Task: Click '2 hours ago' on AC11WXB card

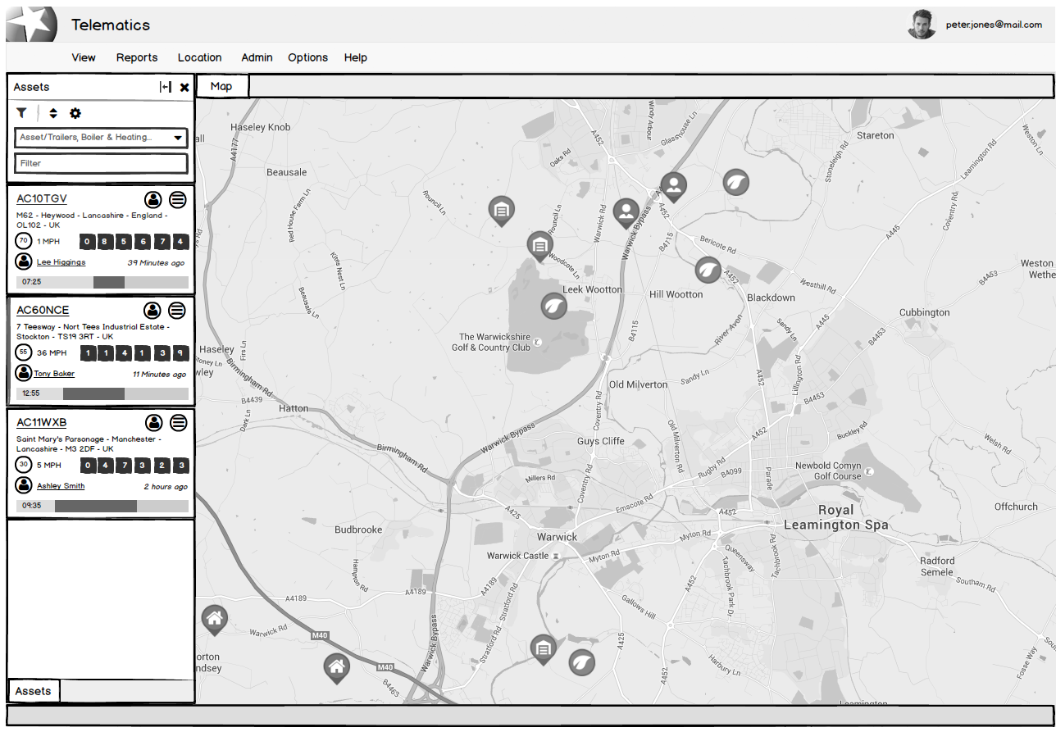Action: point(166,487)
